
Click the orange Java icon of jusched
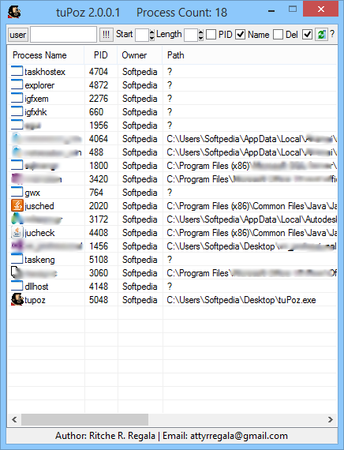pos(17,205)
